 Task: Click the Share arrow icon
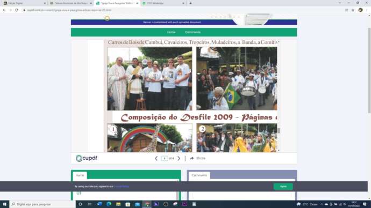pyautogui.click(x=191, y=158)
